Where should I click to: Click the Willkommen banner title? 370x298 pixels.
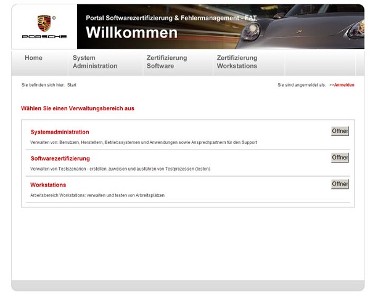click(x=131, y=33)
